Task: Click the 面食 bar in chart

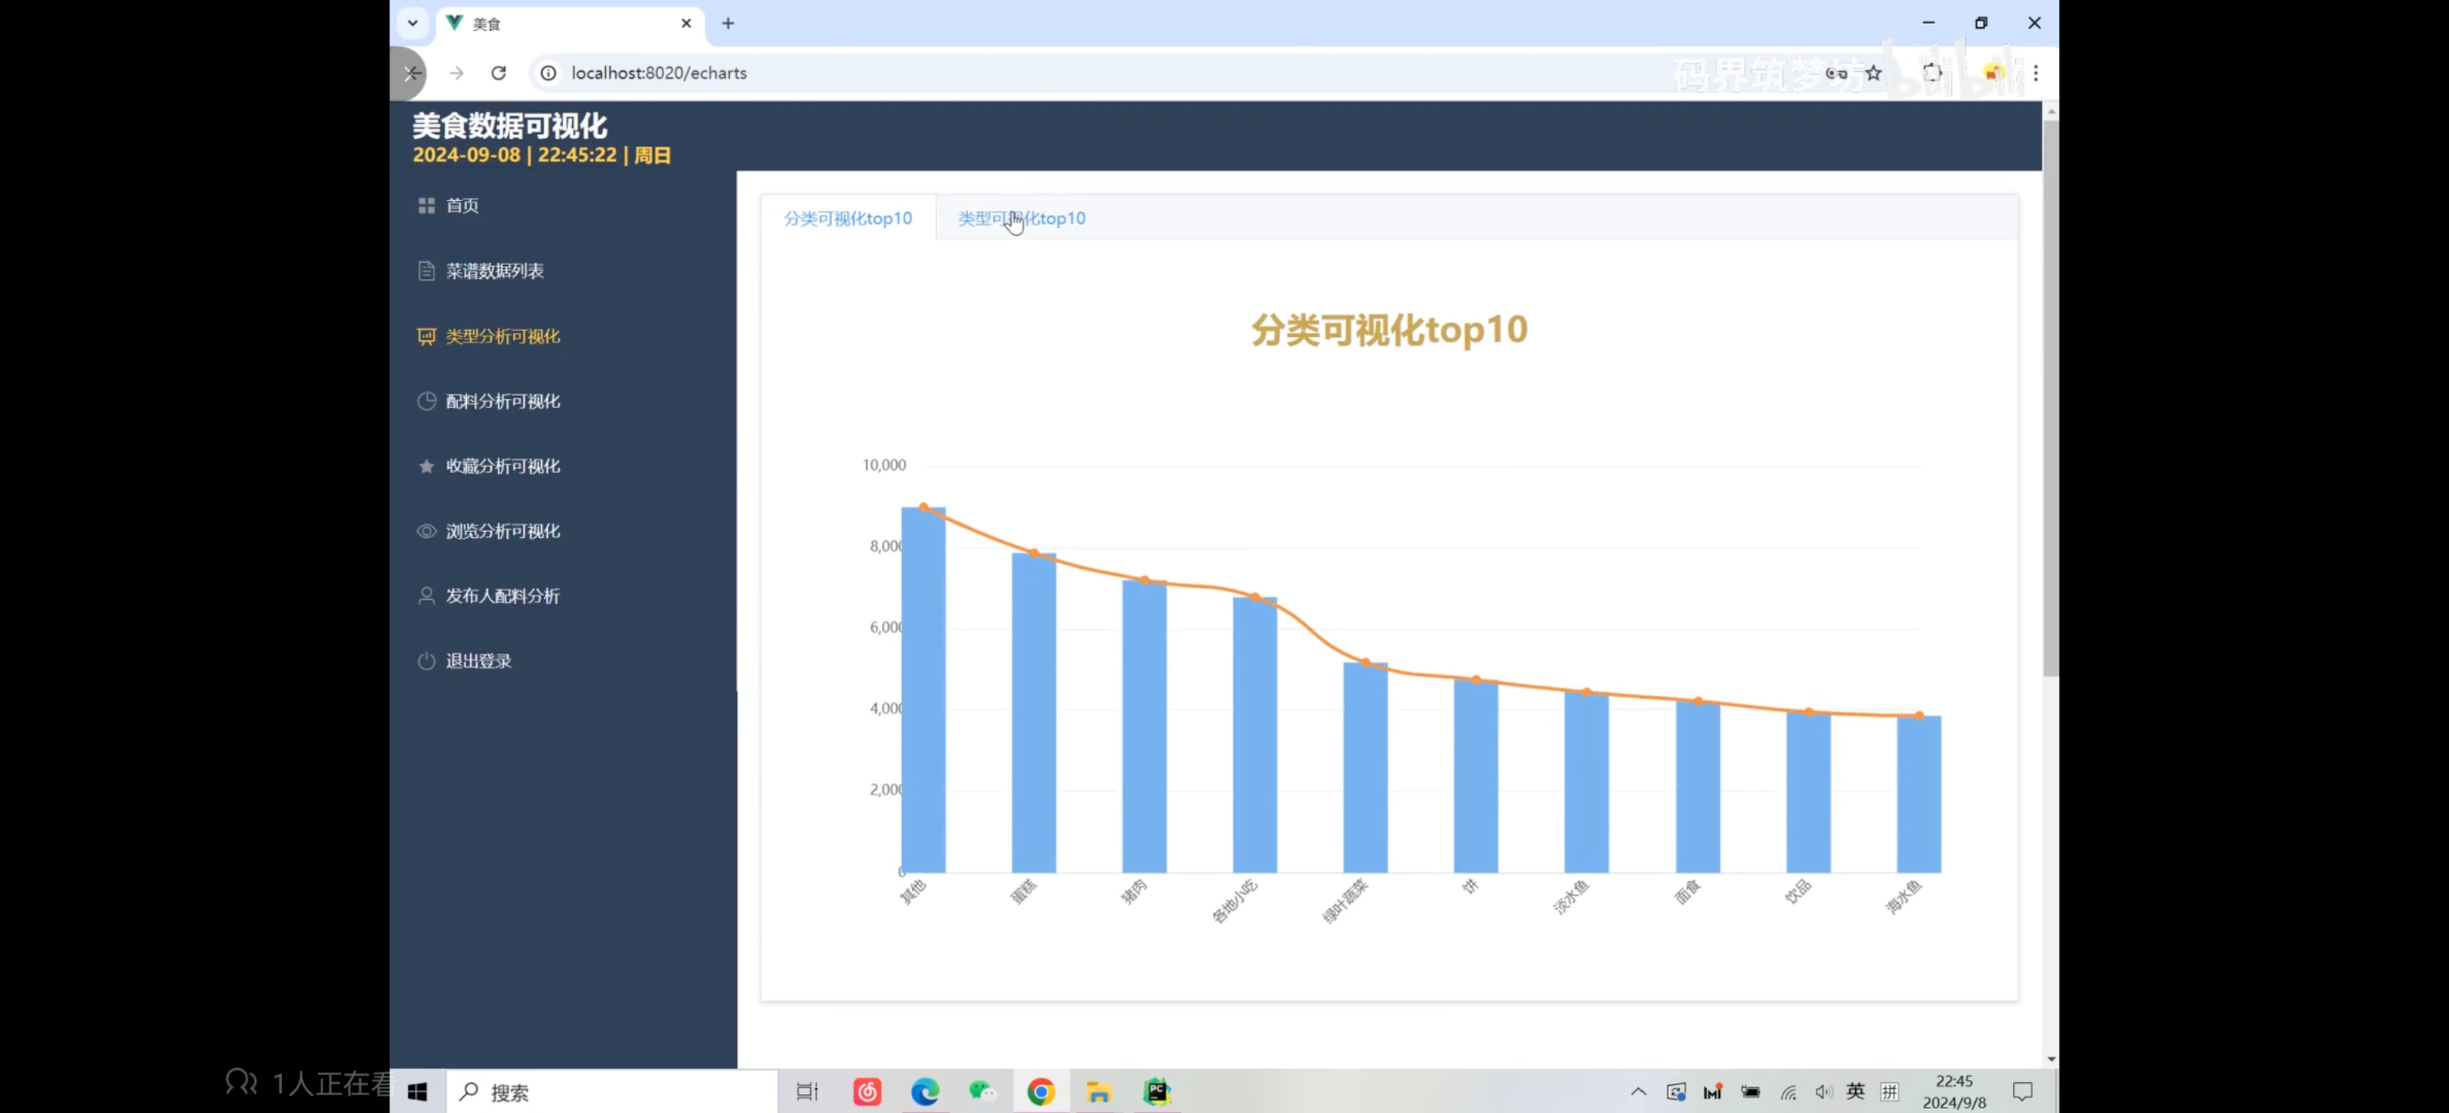Action: tap(1698, 787)
